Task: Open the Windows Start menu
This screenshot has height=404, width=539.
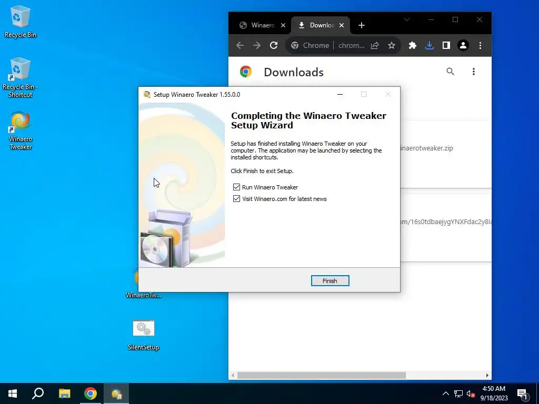Action: click(x=13, y=393)
